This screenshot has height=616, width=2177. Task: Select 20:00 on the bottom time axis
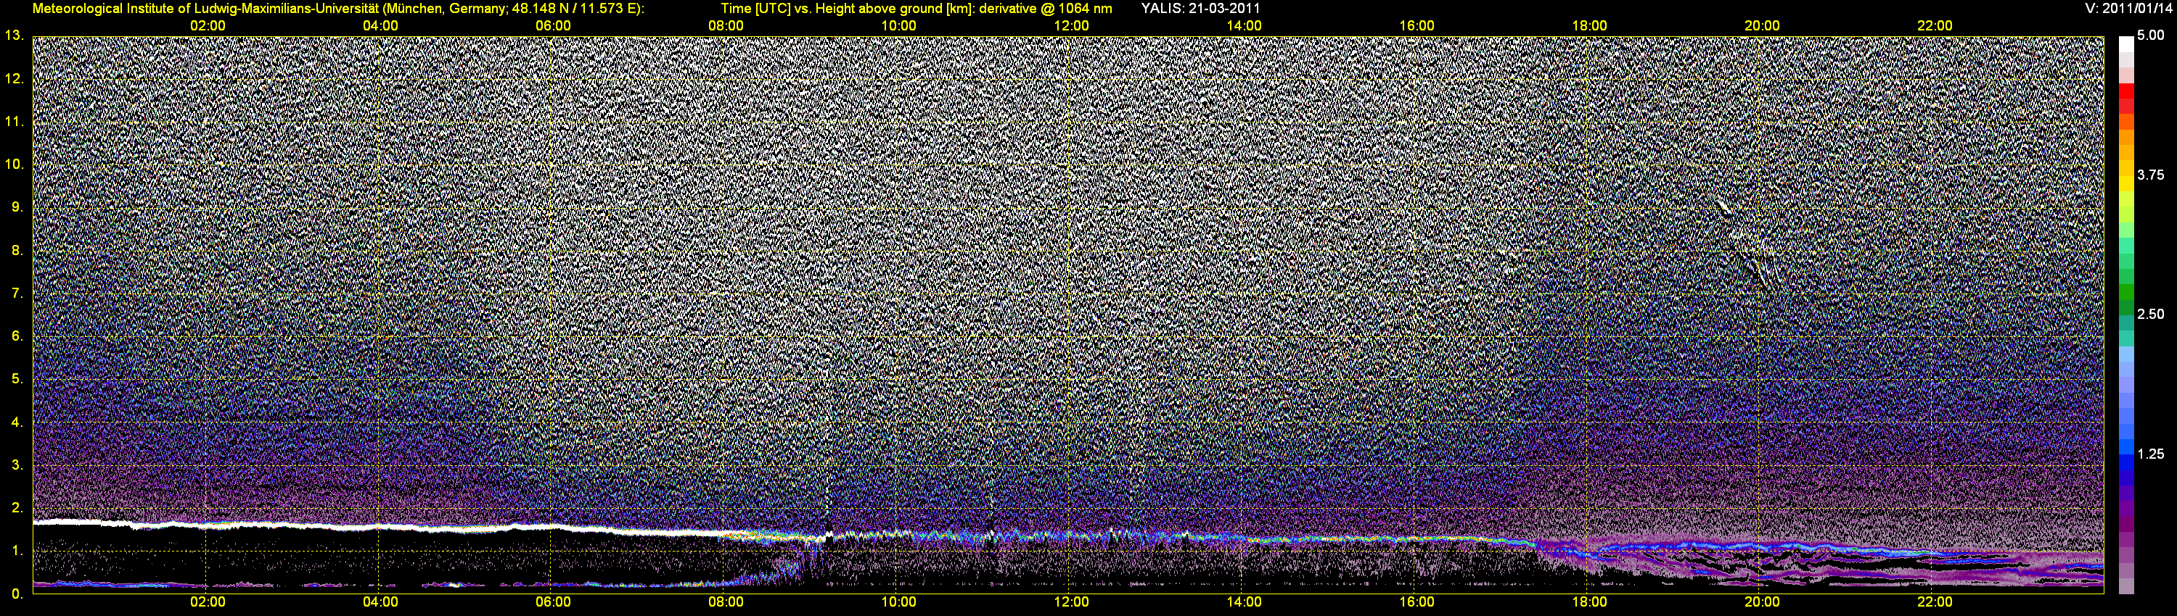click(x=1762, y=602)
